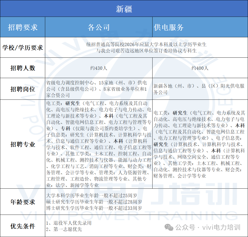This screenshot has height=237, width=248.
Task: Click the 年龄要求 row label
Action: point(23,202)
